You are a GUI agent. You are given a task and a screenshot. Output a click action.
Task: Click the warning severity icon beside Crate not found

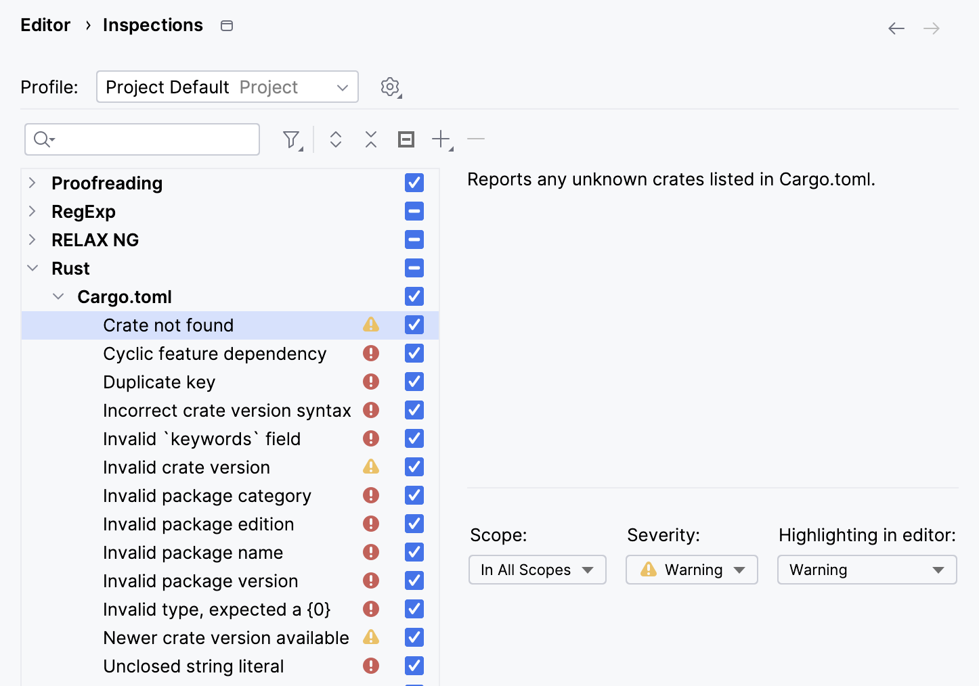(370, 325)
